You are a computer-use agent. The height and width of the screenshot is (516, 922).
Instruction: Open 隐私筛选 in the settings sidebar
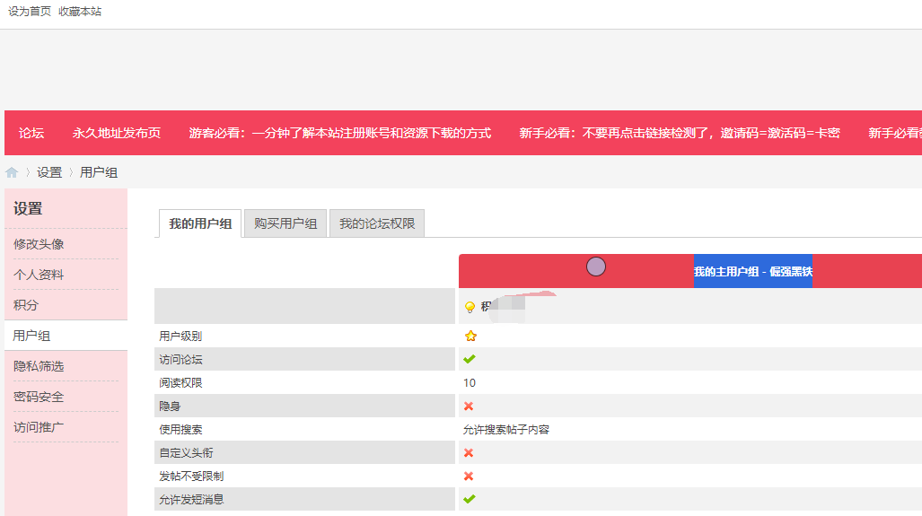pos(39,366)
